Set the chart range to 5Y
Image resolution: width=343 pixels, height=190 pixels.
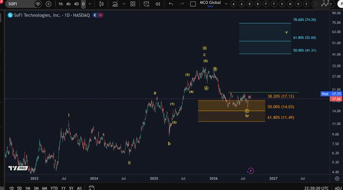(71, 188)
